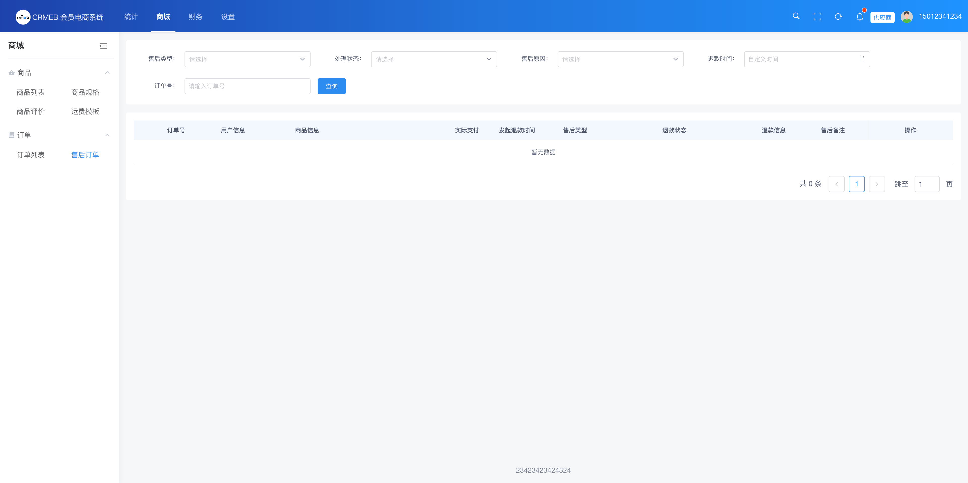Collapse the 订单 sidebar group
The width and height of the screenshot is (968, 483).
(107, 135)
